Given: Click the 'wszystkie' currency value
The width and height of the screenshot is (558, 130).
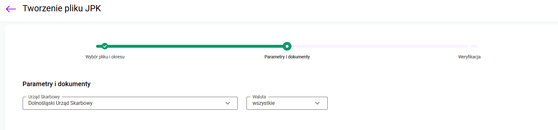Looking at the screenshot, I should point(264,103).
